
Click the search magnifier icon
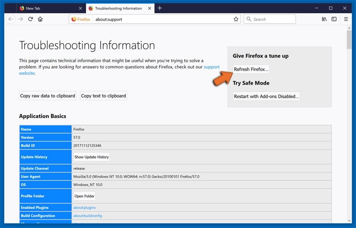(x=249, y=19)
